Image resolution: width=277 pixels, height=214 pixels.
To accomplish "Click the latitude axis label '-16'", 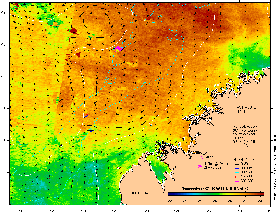I will pos(3,141).
